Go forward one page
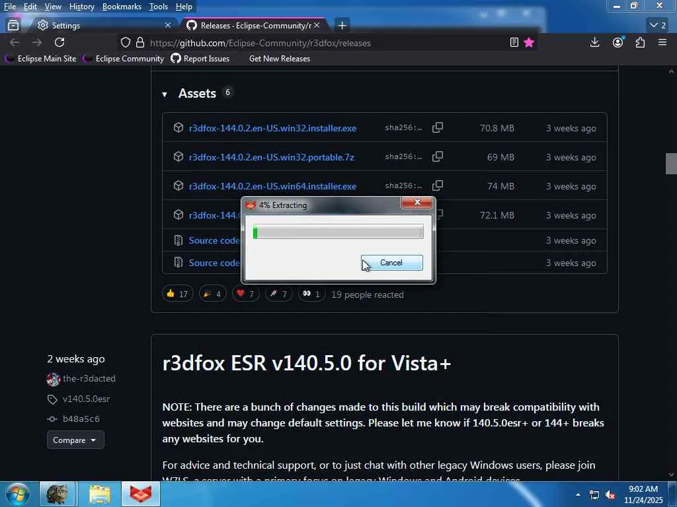Screen dimensions: 677x507 point(37,42)
